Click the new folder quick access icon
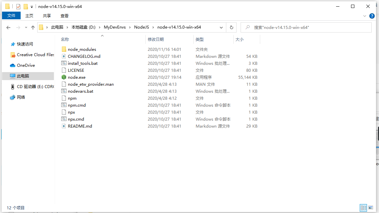Screen dimensions: 379x213 26,7
